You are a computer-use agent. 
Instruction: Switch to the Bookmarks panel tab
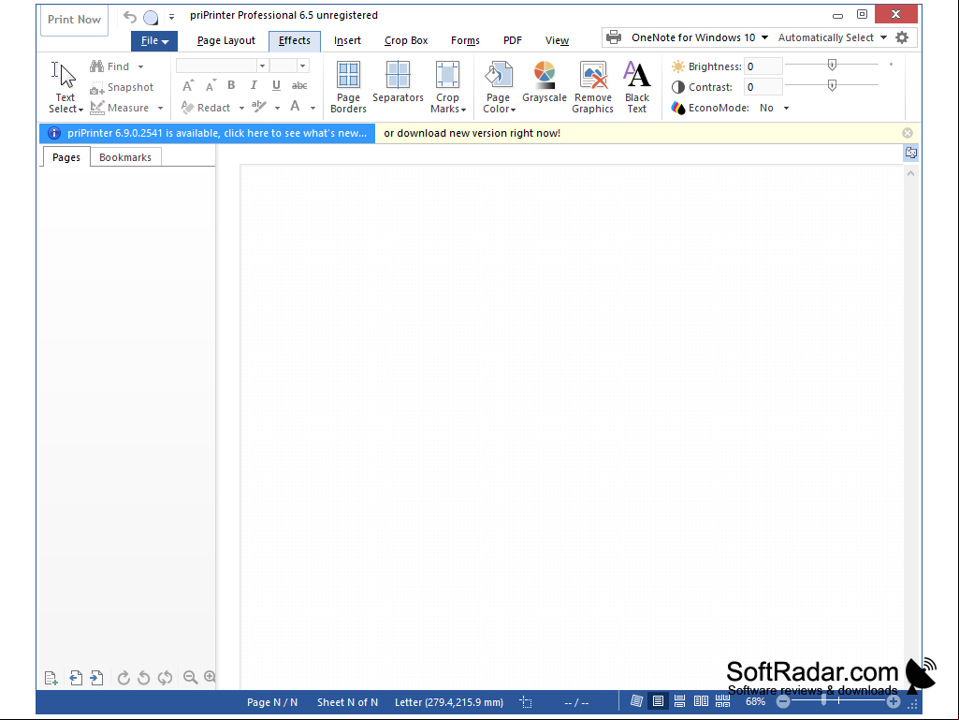pyautogui.click(x=125, y=157)
